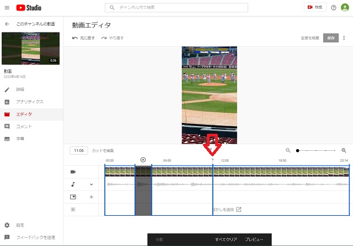Open コメント in the sidebar
Screen dimensions: 353x246
24,127
